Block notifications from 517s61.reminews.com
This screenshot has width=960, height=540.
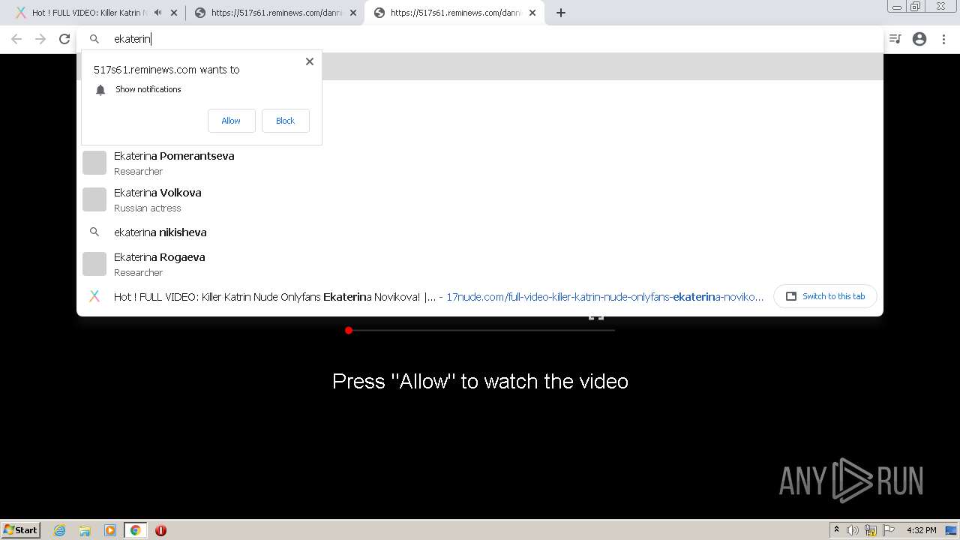pos(285,121)
